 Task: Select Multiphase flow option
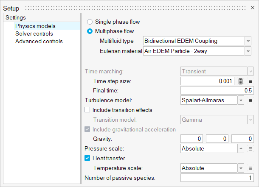point(90,31)
